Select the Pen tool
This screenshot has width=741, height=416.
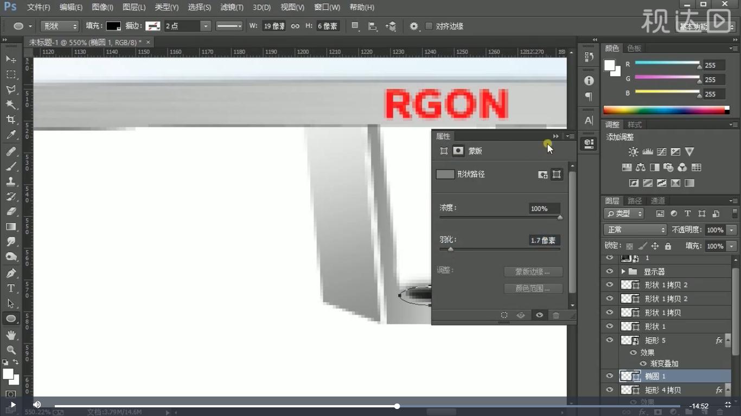tap(11, 274)
